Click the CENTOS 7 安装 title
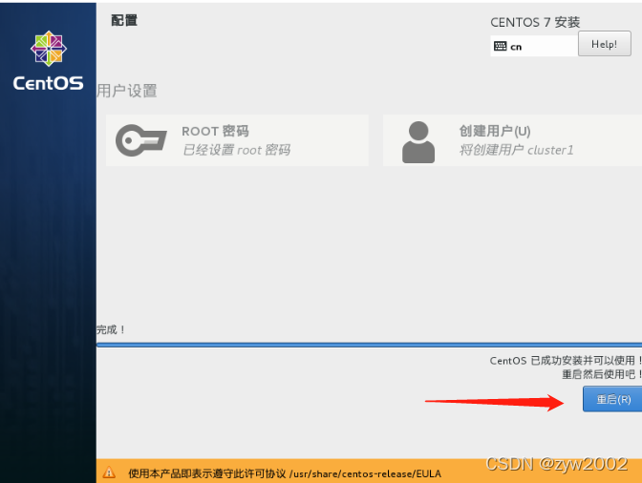This screenshot has width=642, height=483. [535, 23]
